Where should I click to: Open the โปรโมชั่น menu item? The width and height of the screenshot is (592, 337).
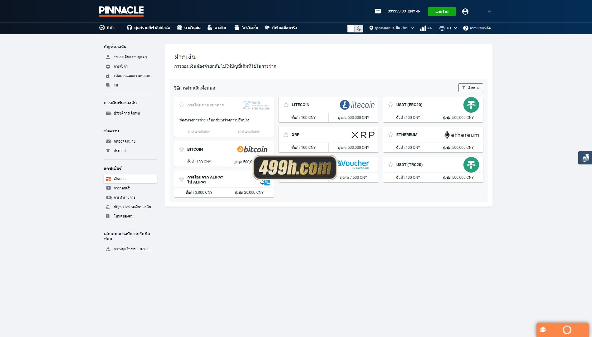246,28
